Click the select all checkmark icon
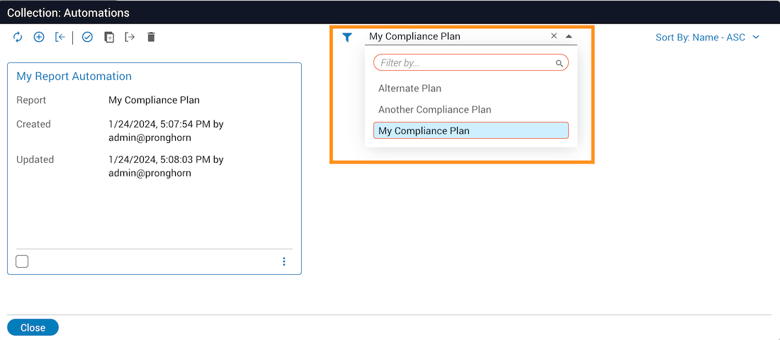The height and width of the screenshot is (340, 780). [87, 37]
